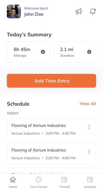Click Add Time Entry button
This screenshot has width=103, height=191.
tap(51, 81)
